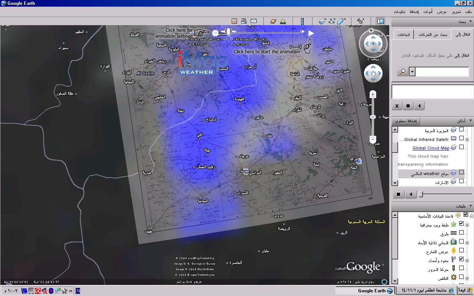Screen dimensions: 474x296
Task: Toggle the موقع weather العالمي checkbox
Action: (461, 172)
